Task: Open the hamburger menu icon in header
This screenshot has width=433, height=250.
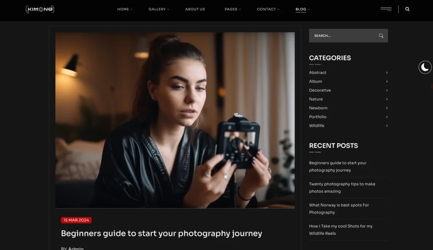Action: click(386, 9)
